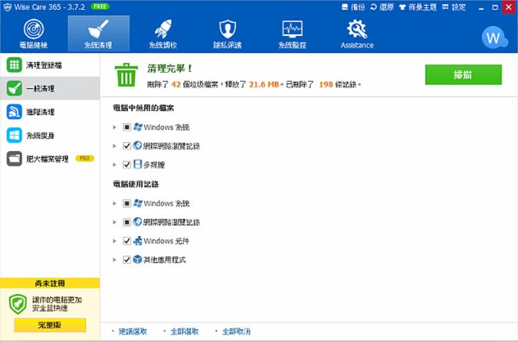Click the 多媒體 row label

pos(154,165)
